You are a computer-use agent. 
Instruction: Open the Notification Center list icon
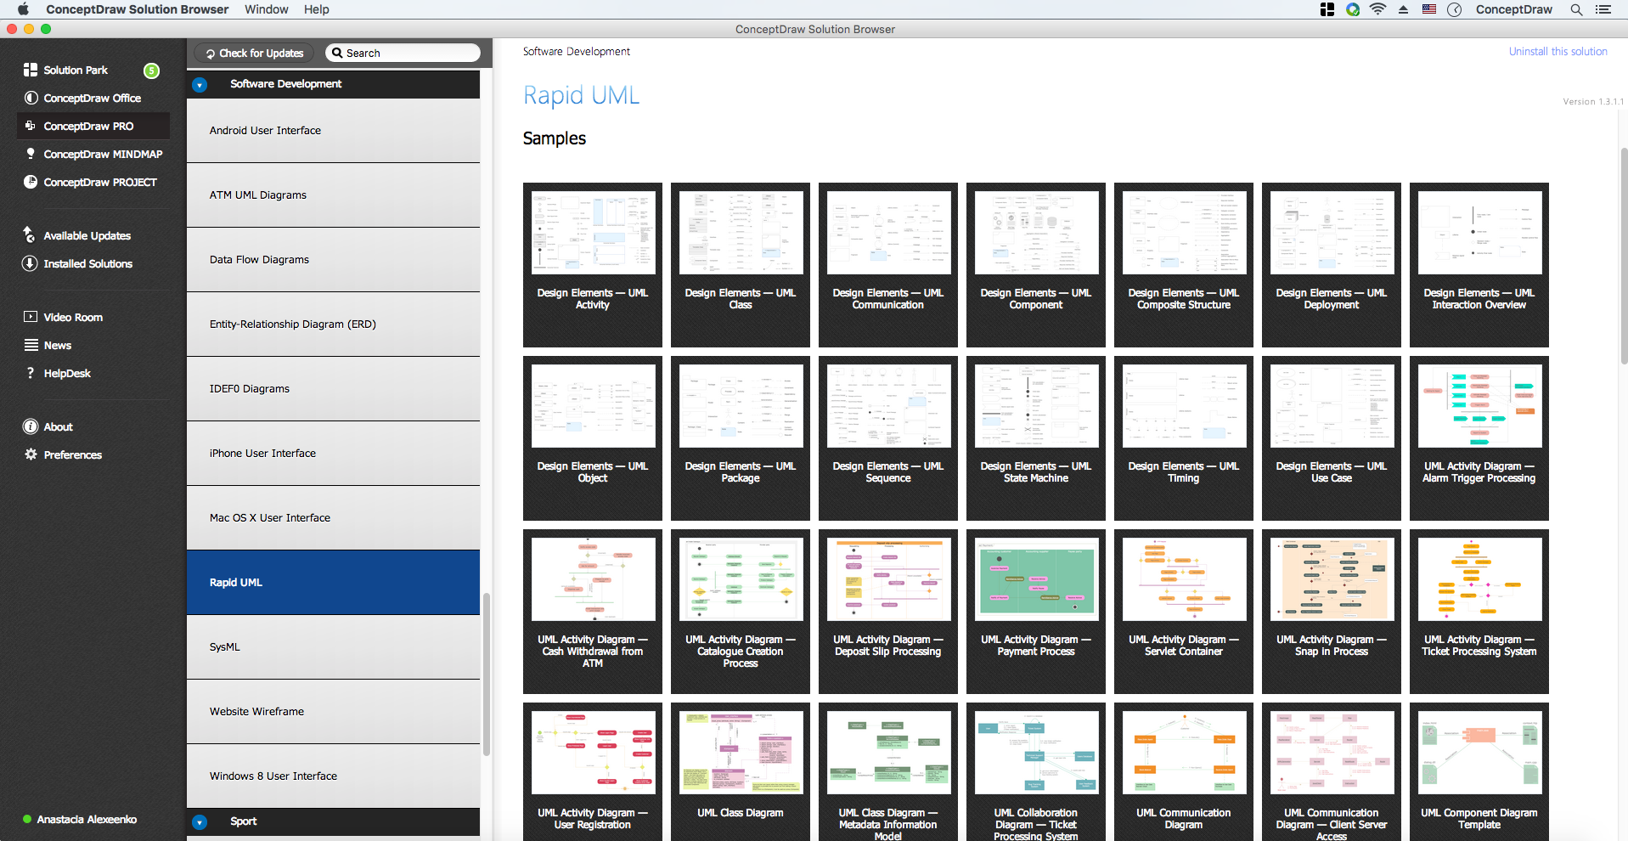[x=1603, y=9]
